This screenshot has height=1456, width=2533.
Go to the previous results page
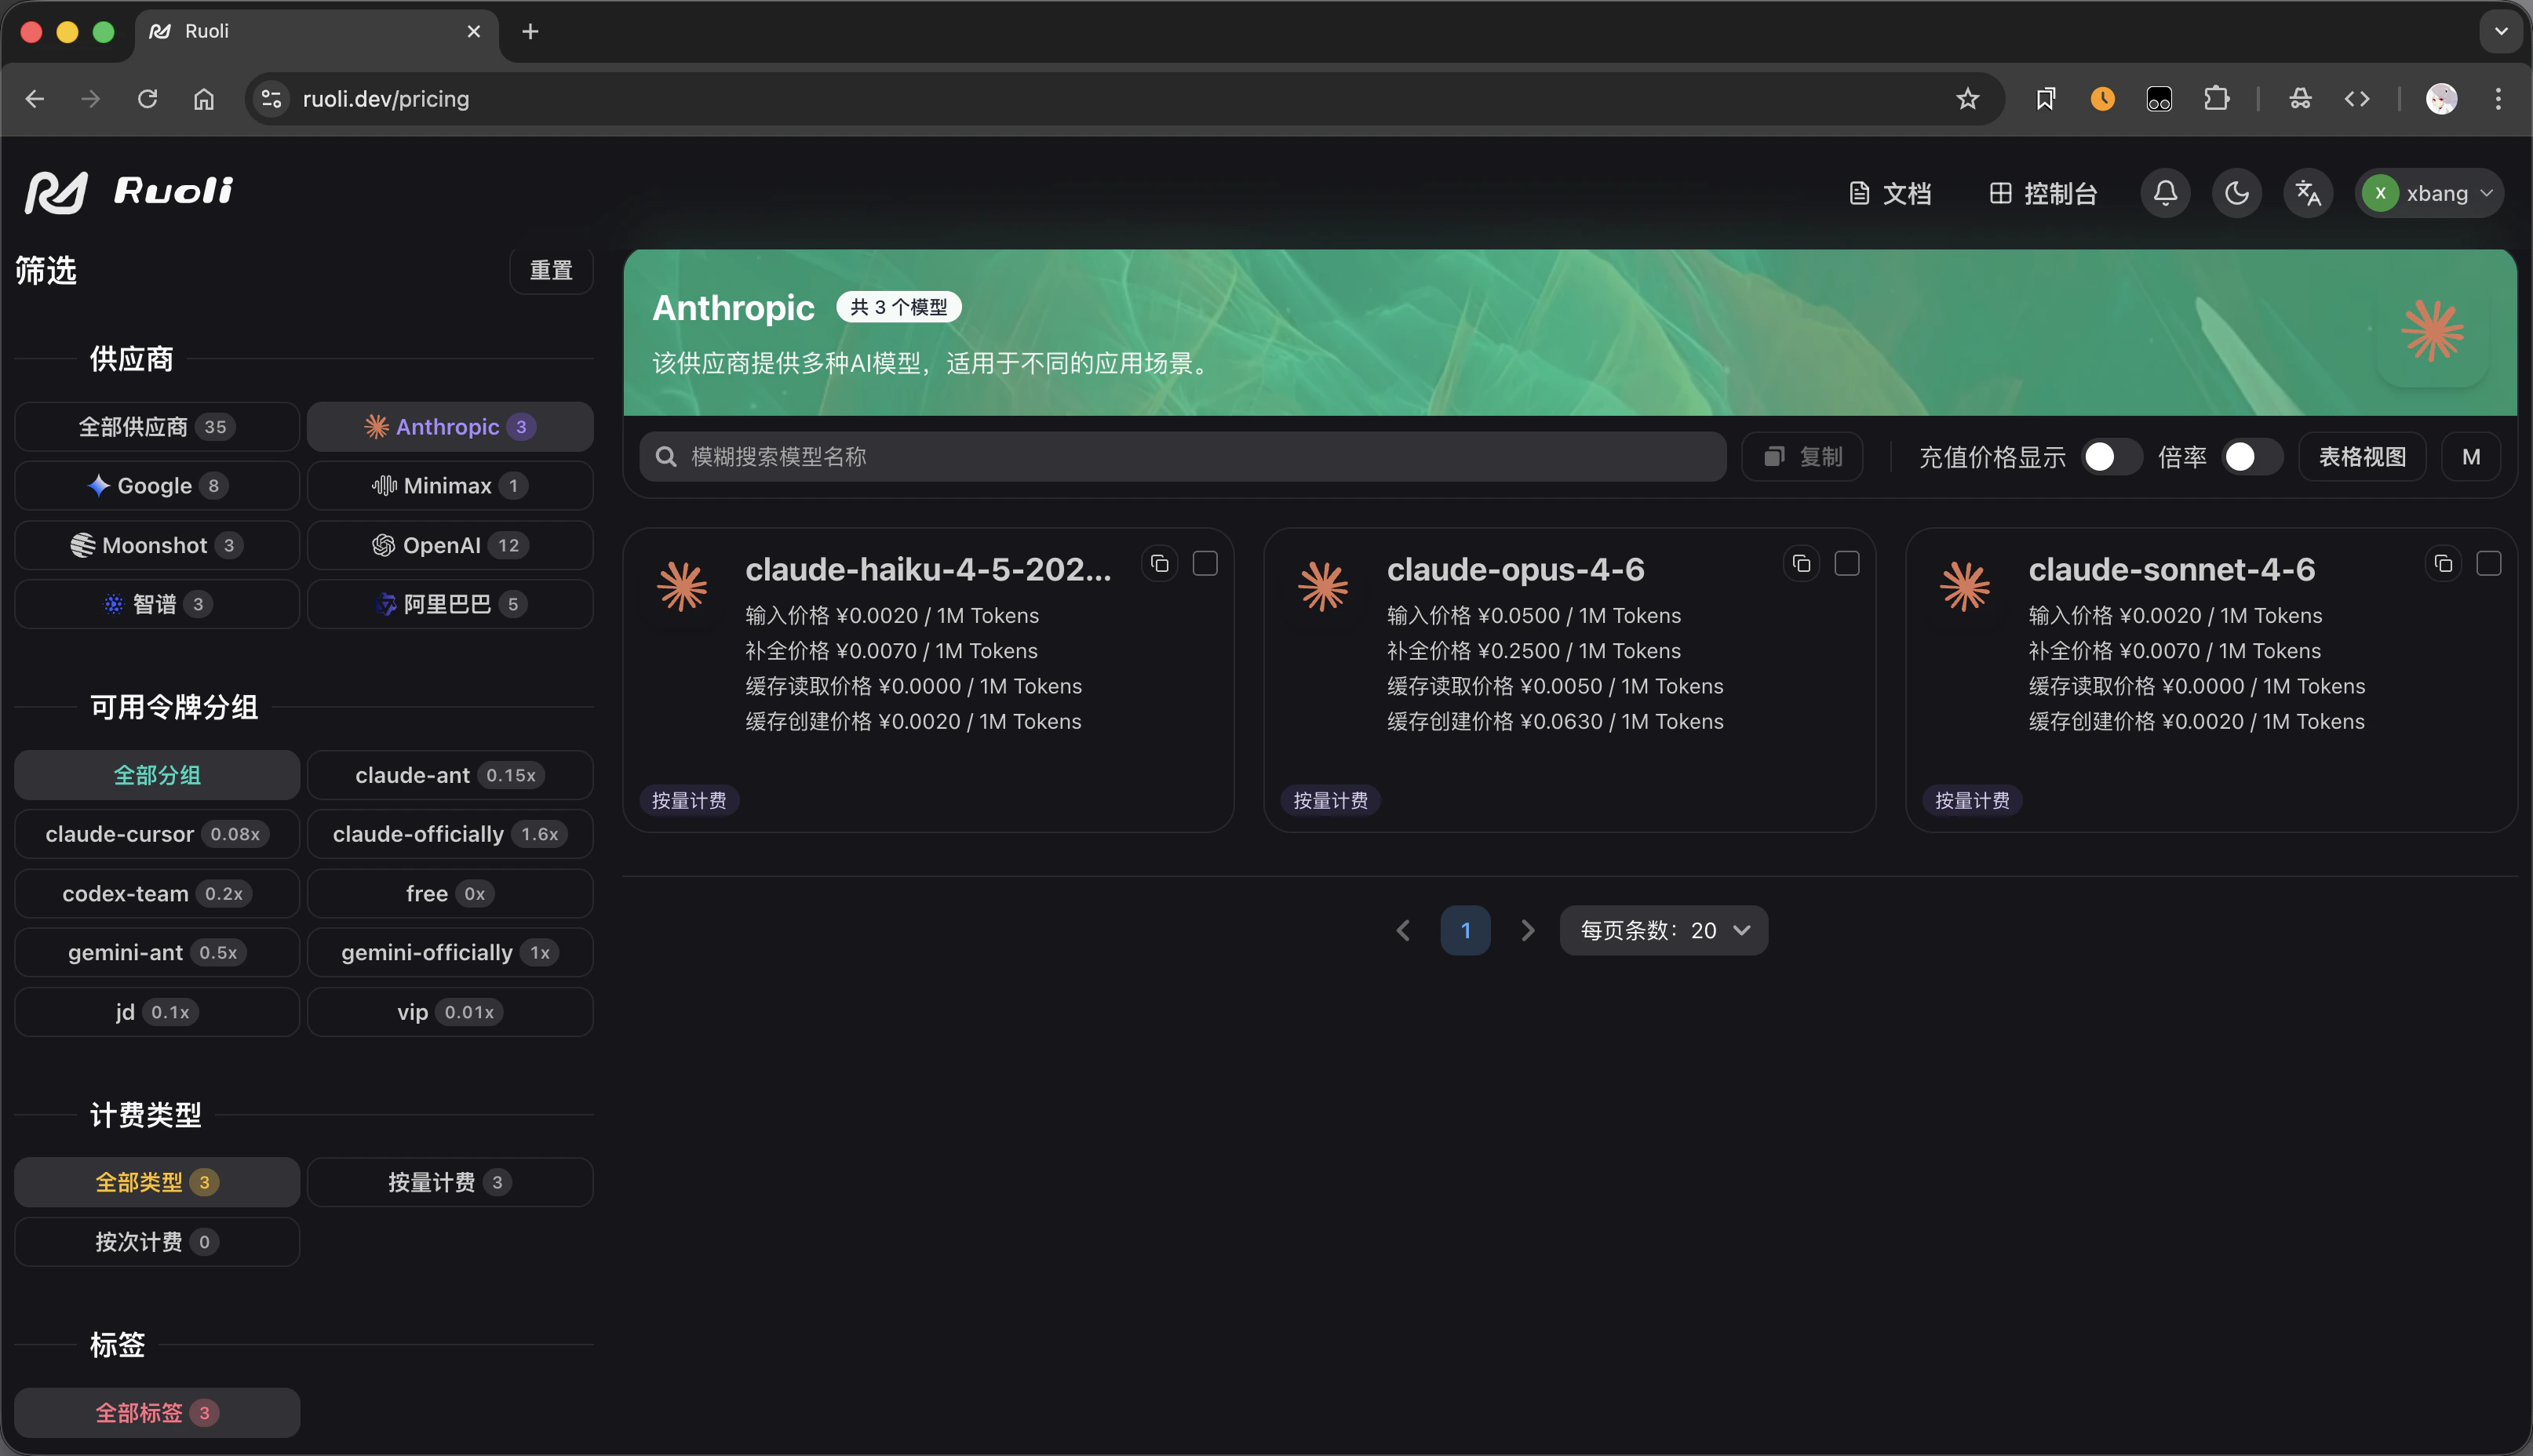pyautogui.click(x=1403, y=930)
